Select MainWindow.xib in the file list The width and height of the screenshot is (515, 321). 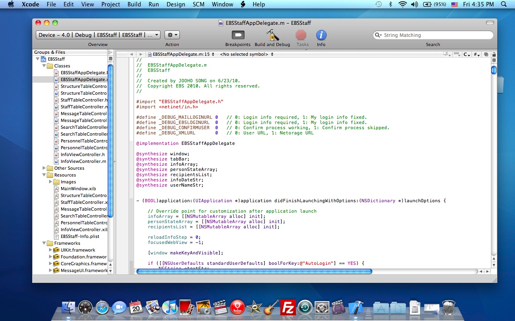78,189
